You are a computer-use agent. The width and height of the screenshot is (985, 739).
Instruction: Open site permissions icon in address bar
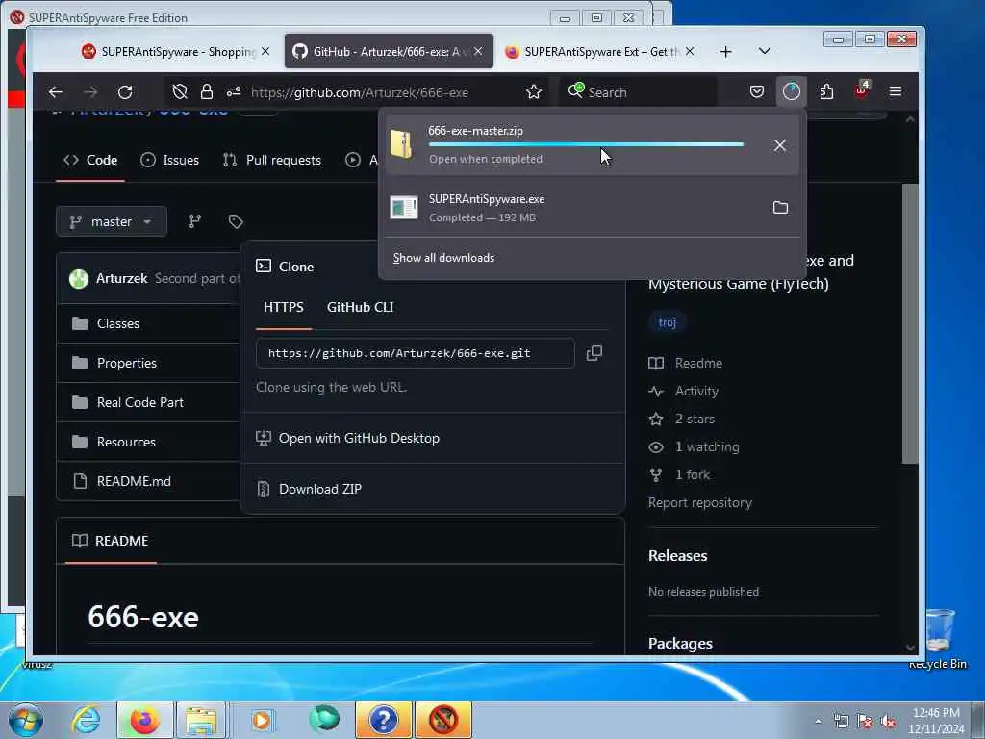[x=234, y=92]
